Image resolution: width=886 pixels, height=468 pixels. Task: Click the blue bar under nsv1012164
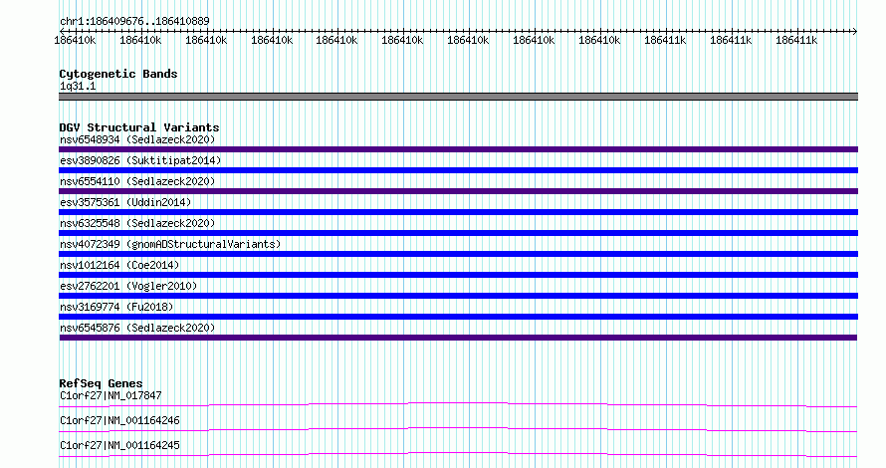458,275
